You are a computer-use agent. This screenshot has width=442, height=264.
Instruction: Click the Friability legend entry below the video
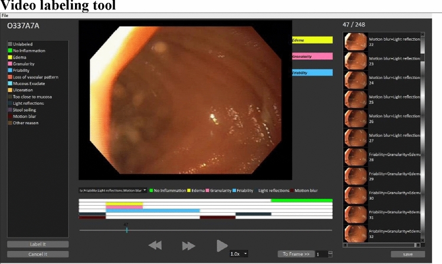coord(243,190)
